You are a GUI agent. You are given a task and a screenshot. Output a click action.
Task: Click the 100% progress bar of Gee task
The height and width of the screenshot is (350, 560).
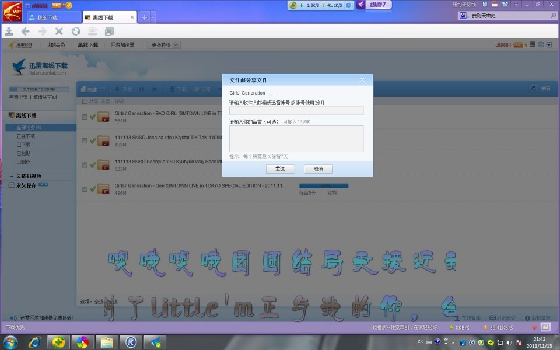tap(324, 185)
